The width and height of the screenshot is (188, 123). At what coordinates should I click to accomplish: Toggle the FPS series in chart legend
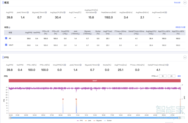click(79, 120)
